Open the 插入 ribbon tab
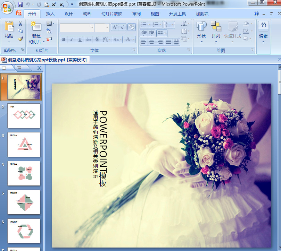The image size is (281, 251). pos(50,14)
